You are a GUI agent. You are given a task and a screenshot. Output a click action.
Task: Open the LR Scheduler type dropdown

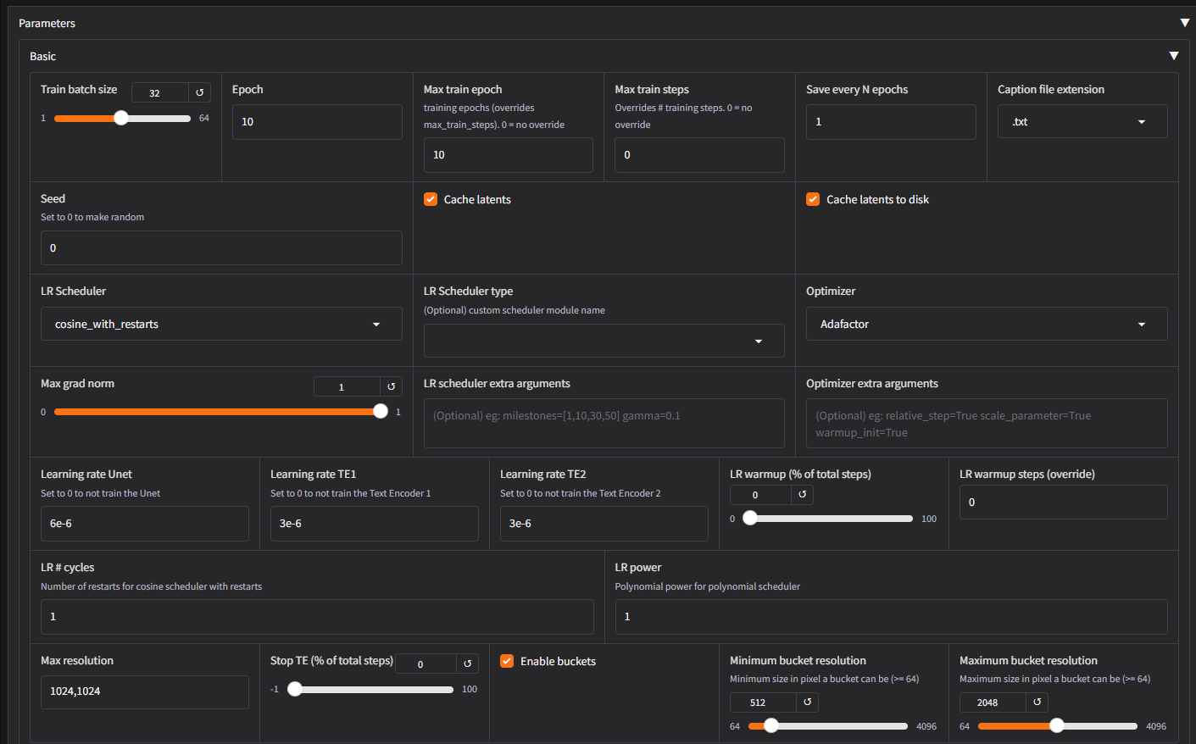pyautogui.click(x=604, y=341)
